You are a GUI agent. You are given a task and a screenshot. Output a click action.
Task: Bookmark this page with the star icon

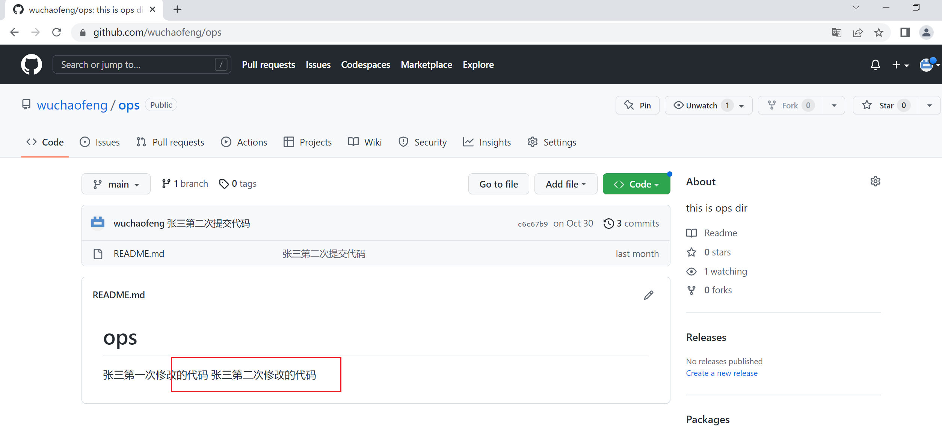(x=879, y=33)
